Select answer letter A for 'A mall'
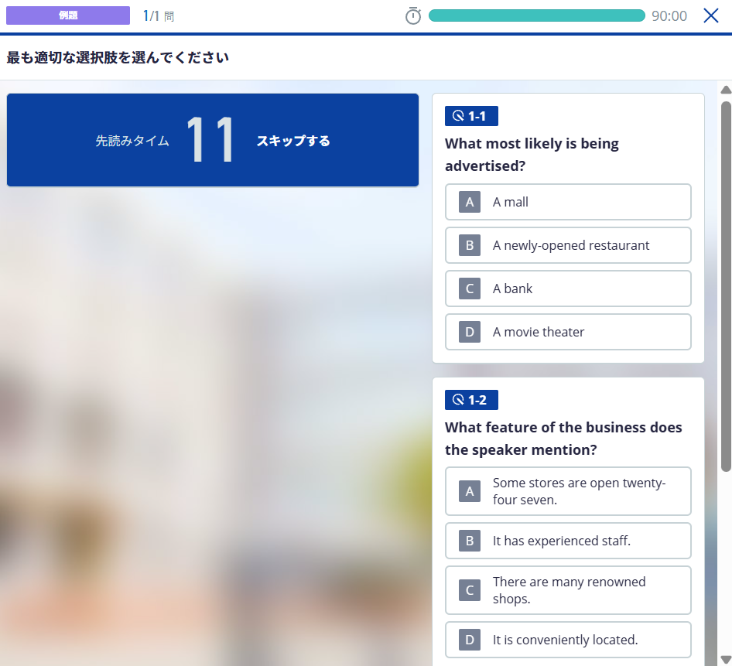Viewport: 732px width, 666px height. pos(470,202)
